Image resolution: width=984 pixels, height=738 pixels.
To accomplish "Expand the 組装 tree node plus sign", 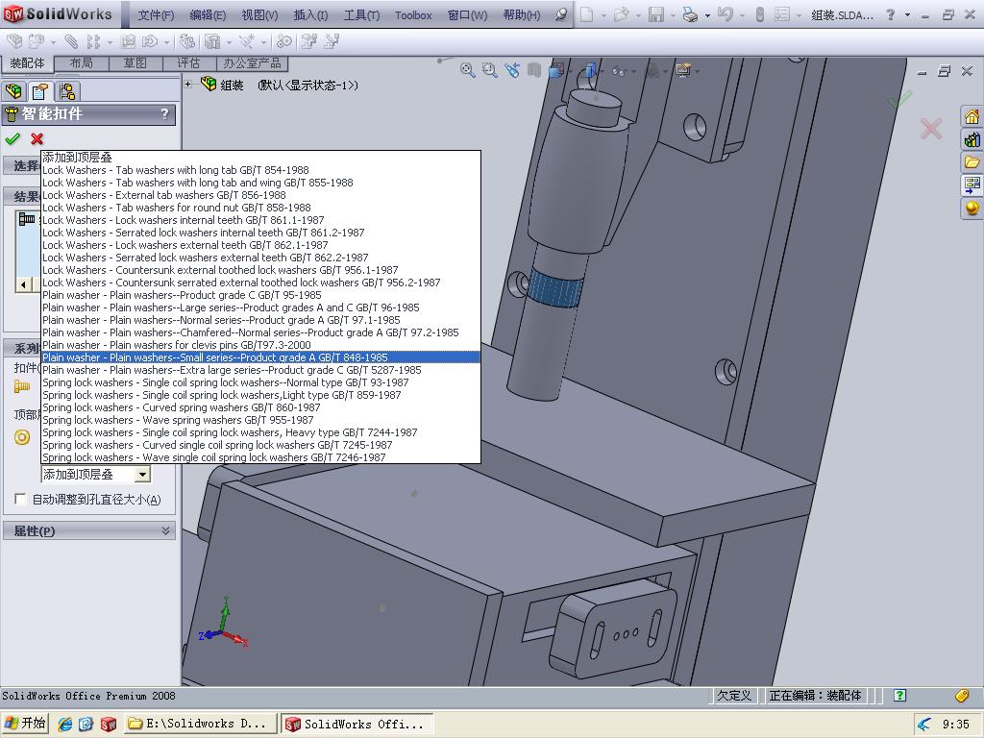I will pos(188,84).
